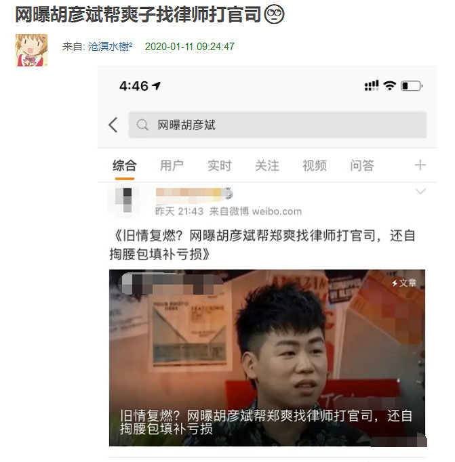The width and height of the screenshot is (455, 462).
Task: Open the article thumbnail image
Action: pos(267,358)
